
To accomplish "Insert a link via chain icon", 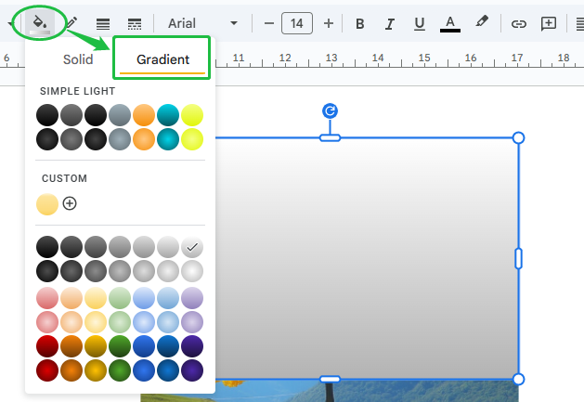I will point(518,24).
